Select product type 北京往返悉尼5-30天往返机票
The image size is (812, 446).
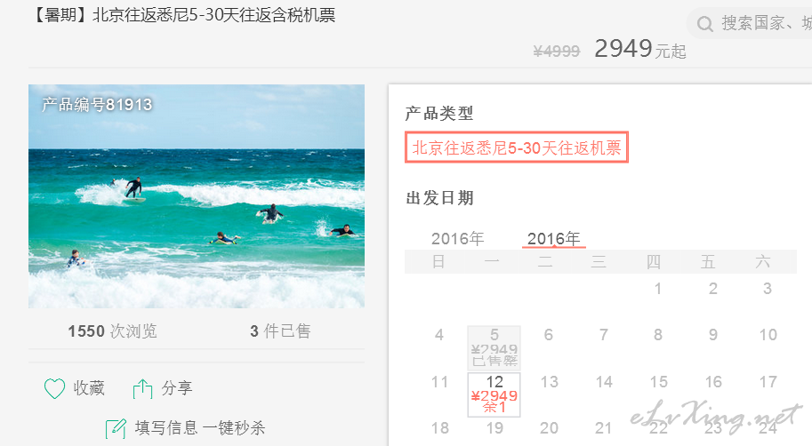pos(517,147)
